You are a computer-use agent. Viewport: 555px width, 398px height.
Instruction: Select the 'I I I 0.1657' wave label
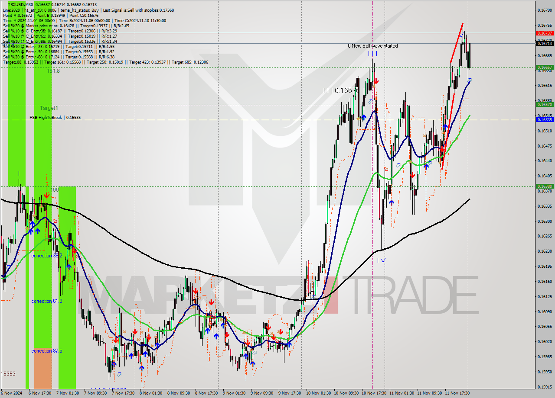(341, 90)
